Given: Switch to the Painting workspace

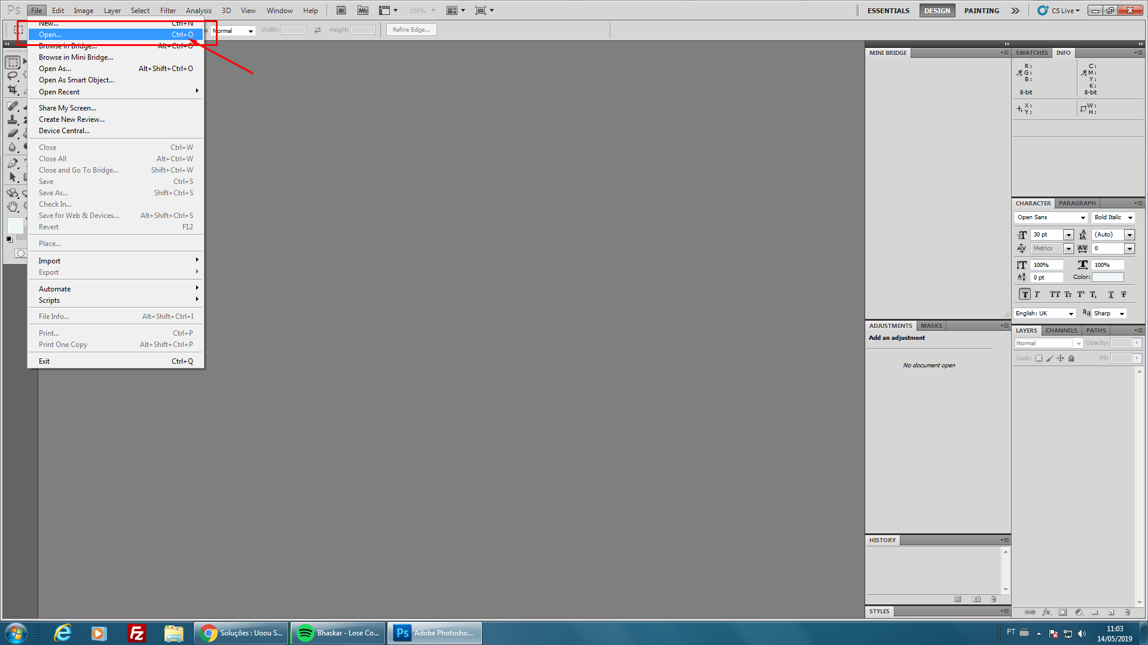Looking at the screenshot, I should 981,11.
